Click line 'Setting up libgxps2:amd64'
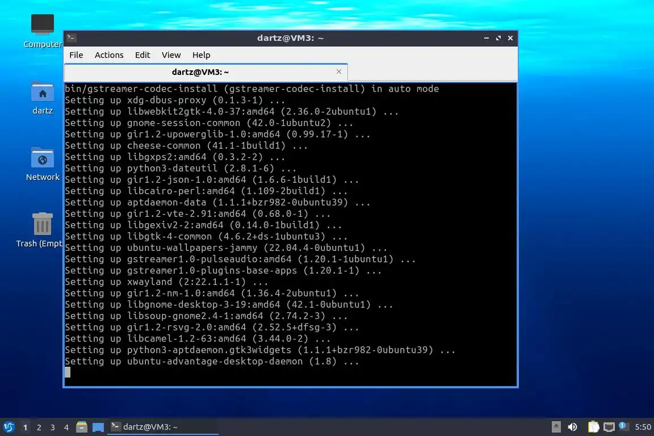This screenshot has height=436, width=654. click(x=175, y=157)
